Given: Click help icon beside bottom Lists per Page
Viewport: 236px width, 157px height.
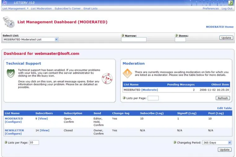Looking at the screenshot, I should point(6,142).
